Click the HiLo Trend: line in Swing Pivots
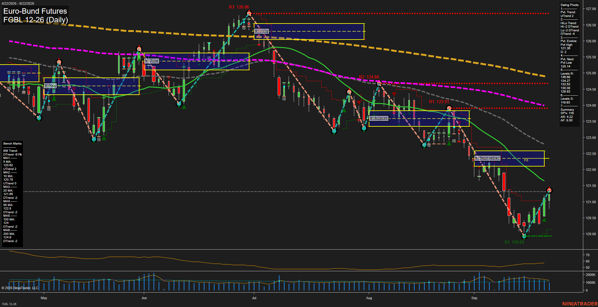Image resolution: width=598 pixels, height=307 pixels. coord(569,23)
